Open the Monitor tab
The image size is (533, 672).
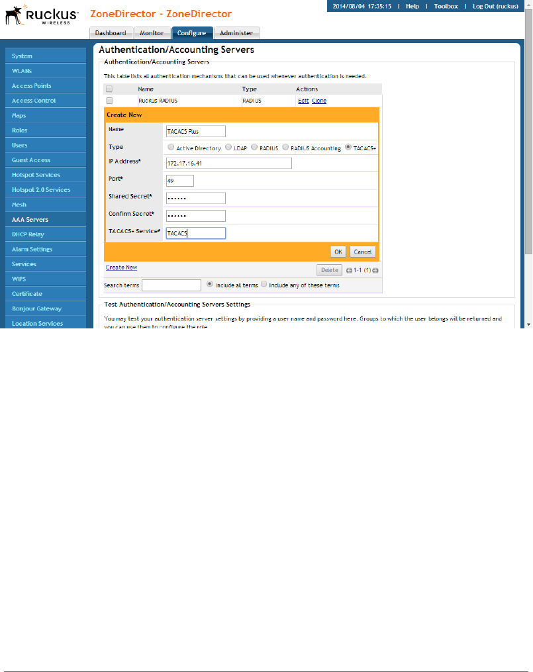[152, 33]
